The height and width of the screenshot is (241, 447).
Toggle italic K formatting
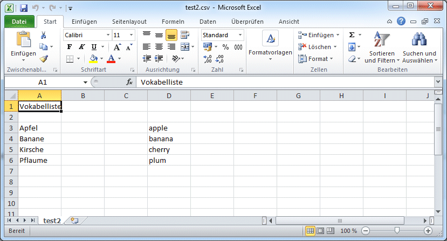tap(82, 47)
